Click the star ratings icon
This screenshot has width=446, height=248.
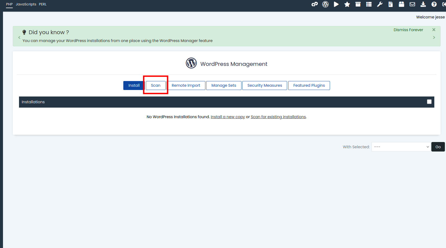[x=347, y=4]
